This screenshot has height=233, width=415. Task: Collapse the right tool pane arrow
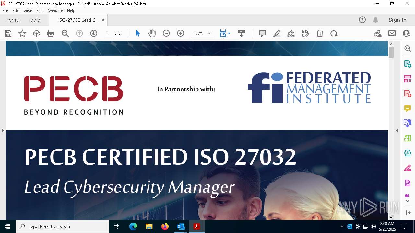coord(397,130)
